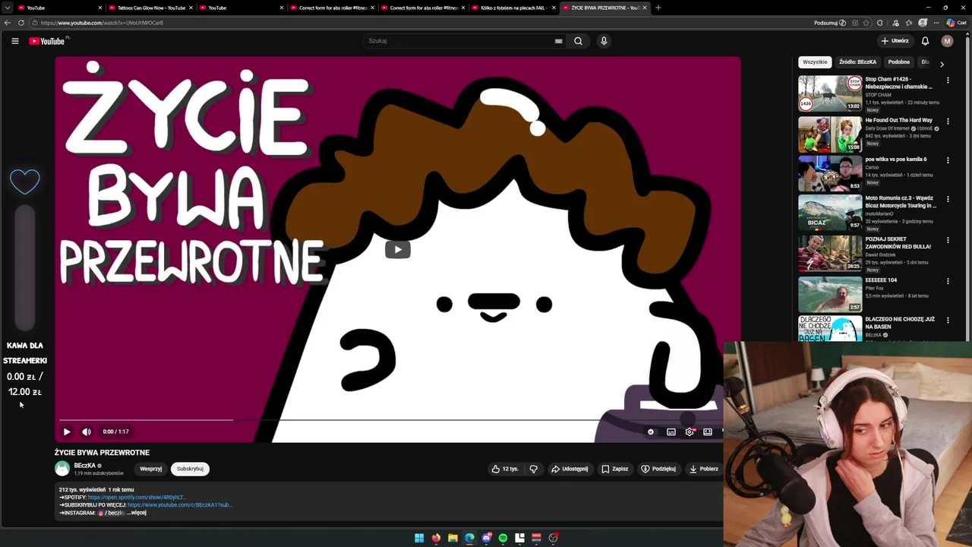Image resolution: width=972 pixels, height=547 pixels.
Task: Click the Wesprzyj join button
Action: [x=150, y=469]
